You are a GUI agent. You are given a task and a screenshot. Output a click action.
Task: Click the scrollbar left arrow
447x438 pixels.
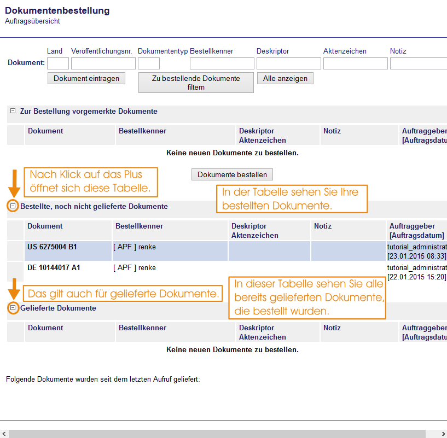point(4,434)
